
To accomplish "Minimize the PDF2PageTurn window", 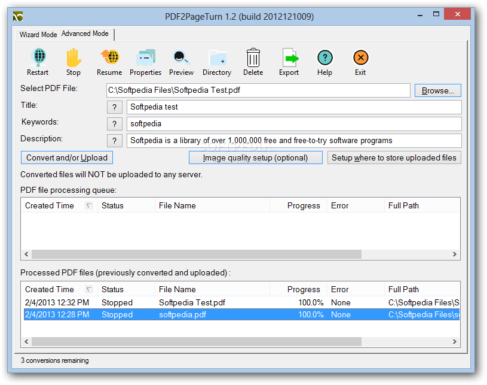I will [x=420, y=14].
